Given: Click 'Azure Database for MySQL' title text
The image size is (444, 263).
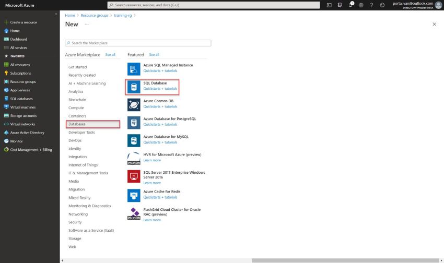Looking at the screenshot, I should [166, 137].
